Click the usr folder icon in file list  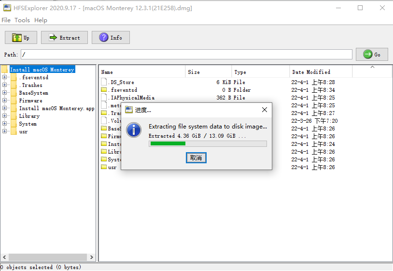point(104,167)
